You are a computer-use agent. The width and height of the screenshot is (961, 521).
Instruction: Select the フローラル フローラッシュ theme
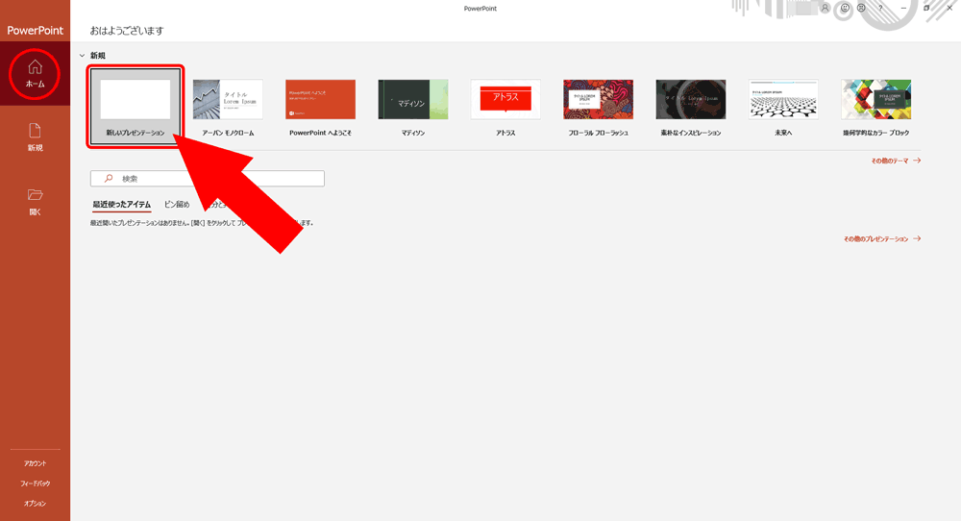click(x=598, y=107)
